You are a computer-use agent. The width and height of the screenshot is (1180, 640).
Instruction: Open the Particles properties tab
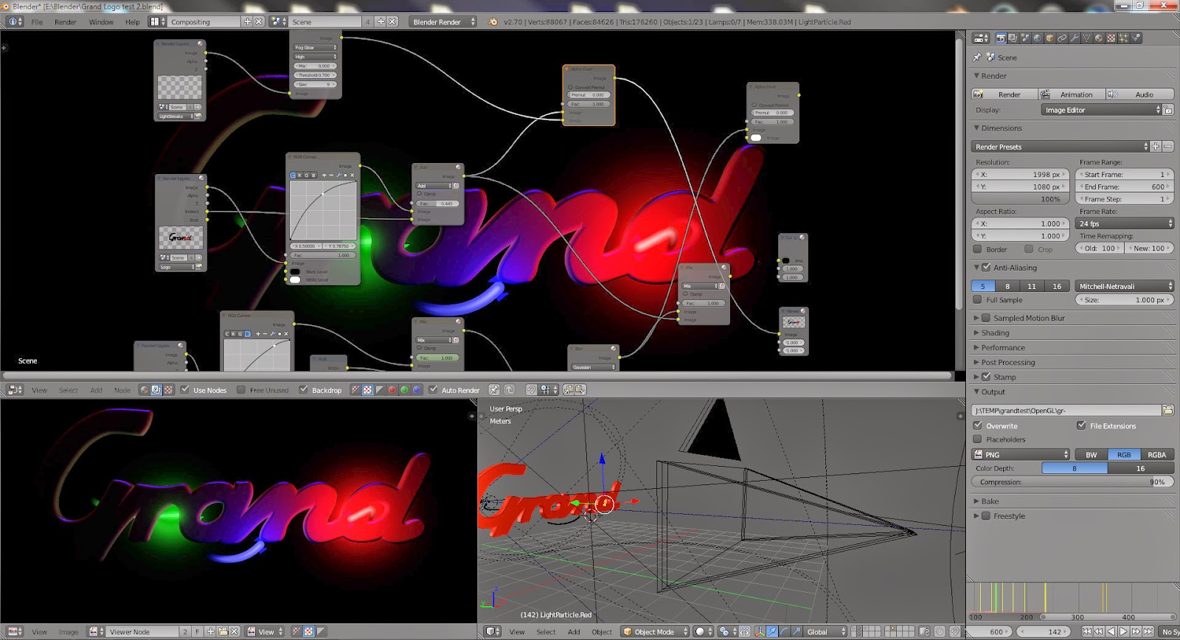pyautogui.click(x=1123, y=38)
